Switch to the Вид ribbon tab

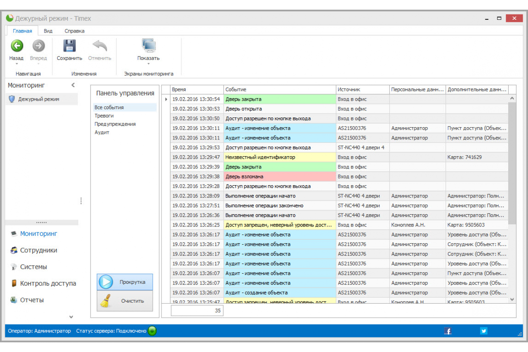tap(48, 31)
